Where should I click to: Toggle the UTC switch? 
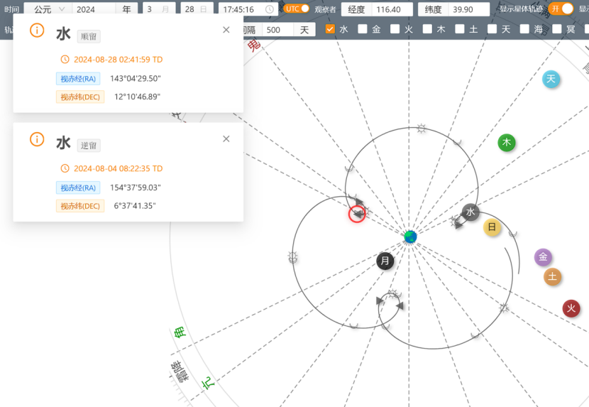[x=297, y=9]
